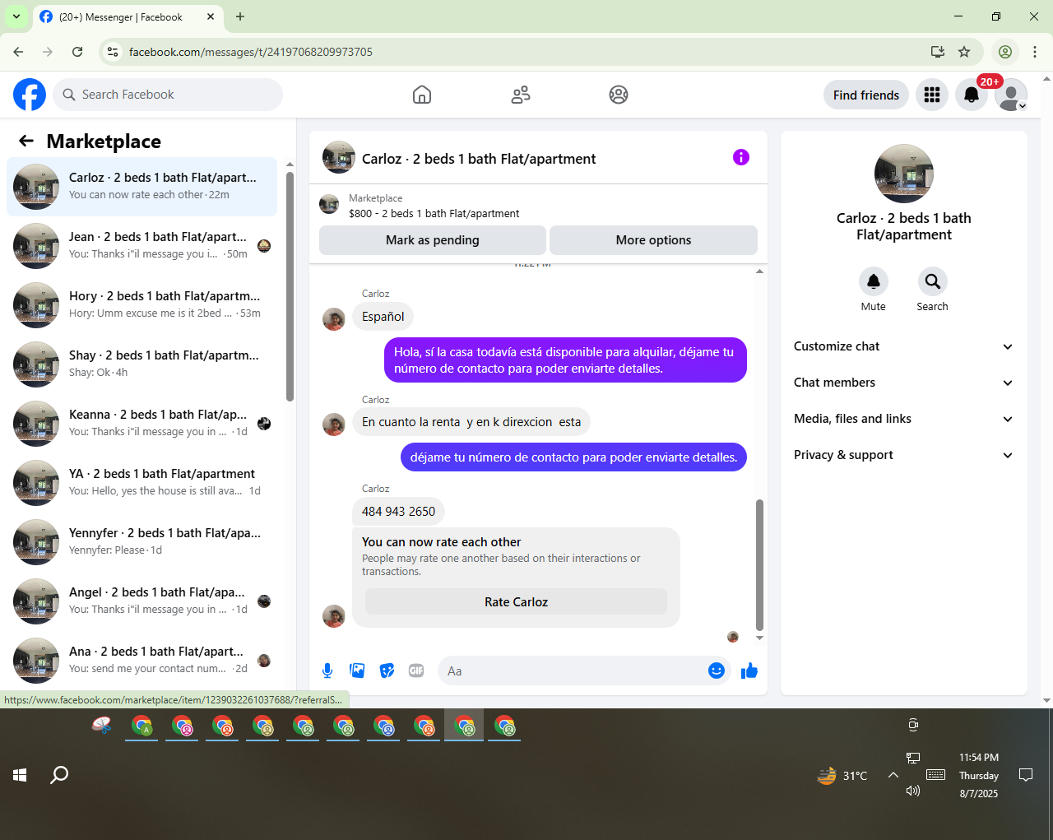
Task: Record a voice clip with microphone icon
Action: tap(327, 671)
